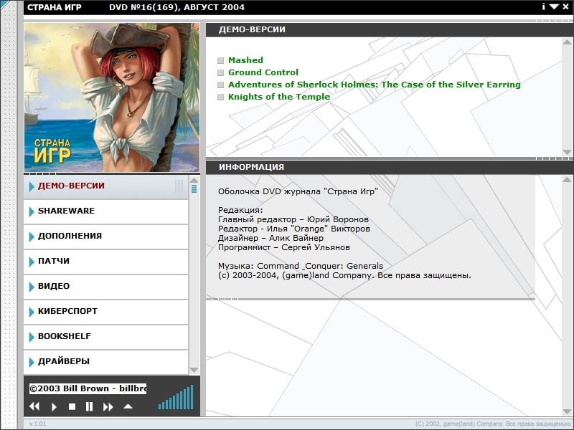
Task: Click the line Программист – Сергей Ульянов
Action: coord(284,247)
